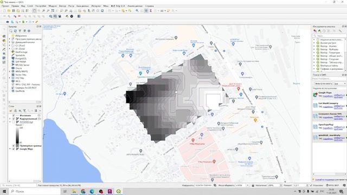Click the Models icon in Processing toolbox
The image size is (347, 195).
[315, 31]
